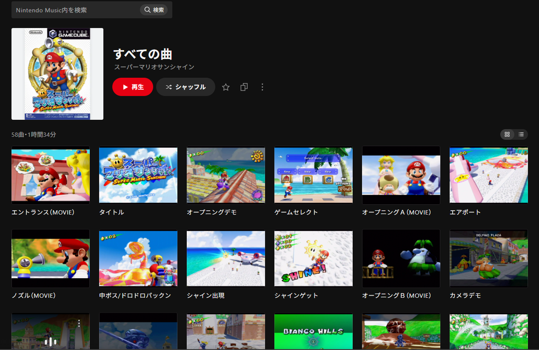Screen dimensions: 539x350
Task: Switch to grid view
Action: (507, 134)
